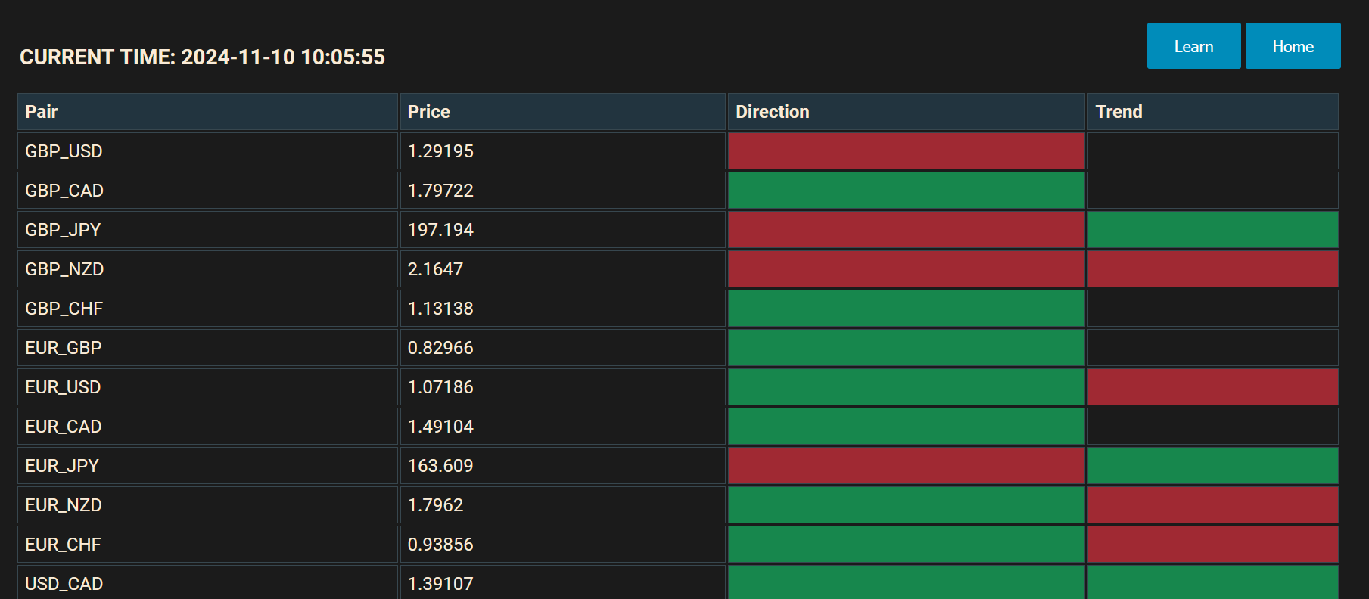This screenshot has height=599, width=1369.
Task: Click the green Trend cell for EUR_JPY
Action: pos(1212,466)
